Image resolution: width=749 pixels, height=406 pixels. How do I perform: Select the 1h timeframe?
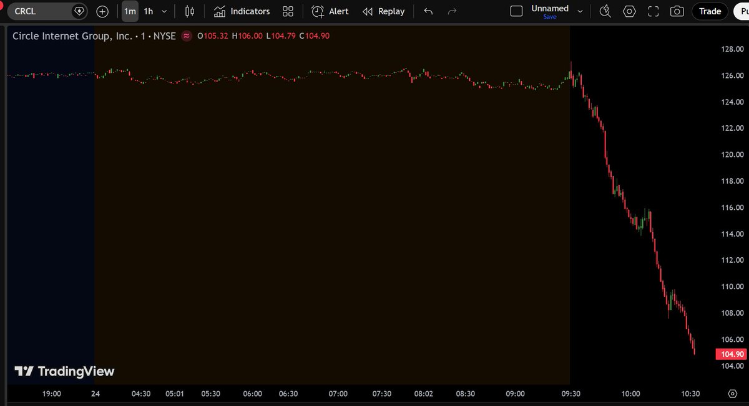click(x=148, y=11)
